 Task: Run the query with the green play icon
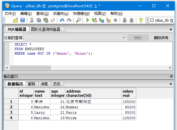88,20
